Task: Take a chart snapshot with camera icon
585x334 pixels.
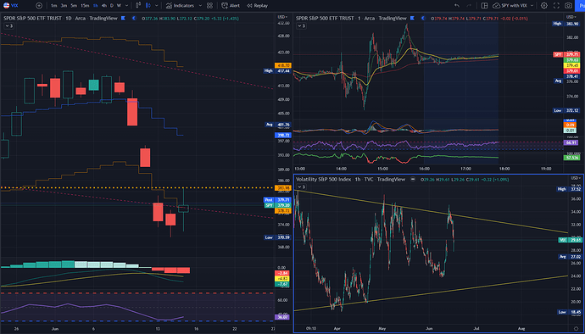Action: [568, 6]
